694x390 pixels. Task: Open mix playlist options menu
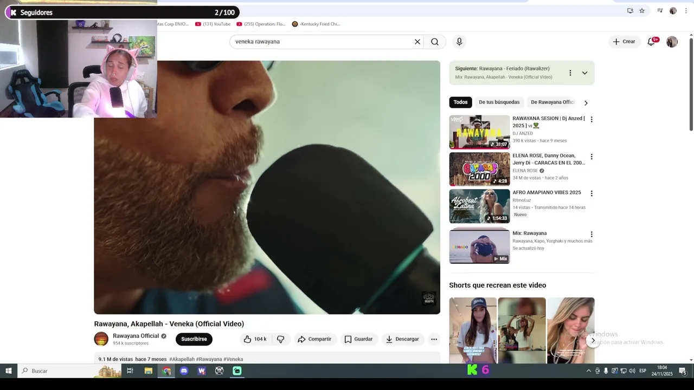pos(570,73)
